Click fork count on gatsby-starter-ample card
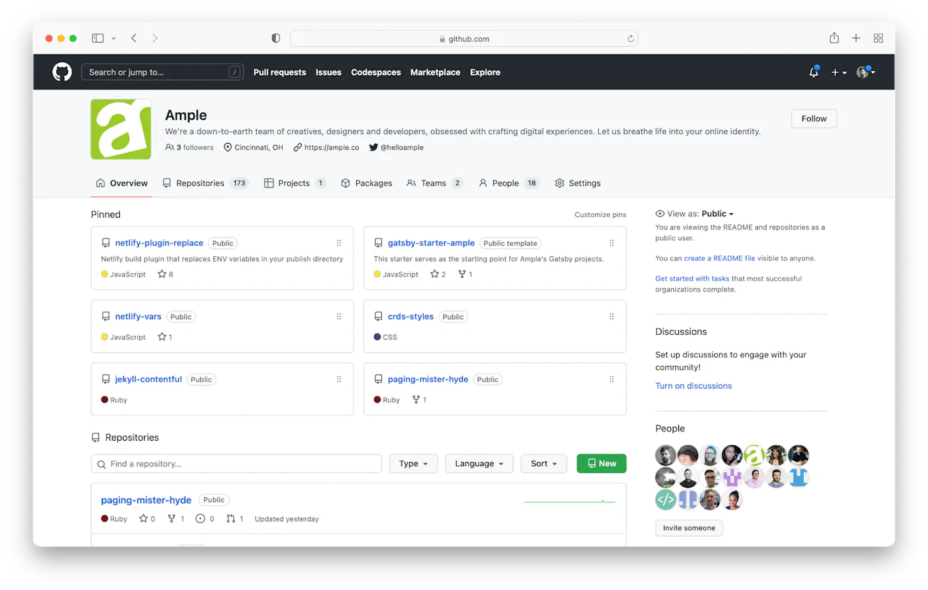Image resolution: width=928 pixels, height=590 pixels. point(465,274)
